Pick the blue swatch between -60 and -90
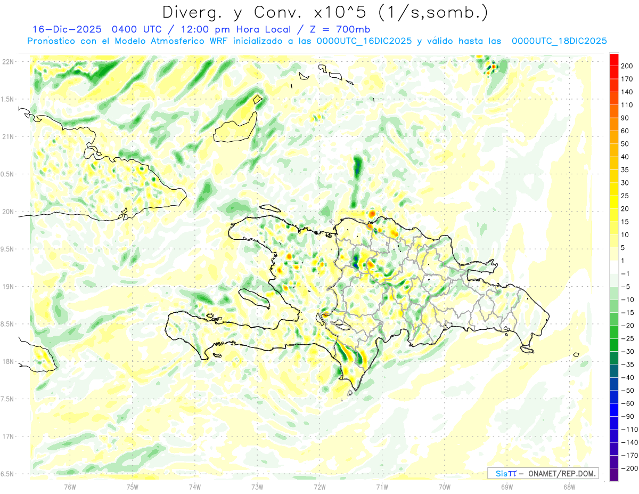639x494 pixels. [x=614, y=410]
